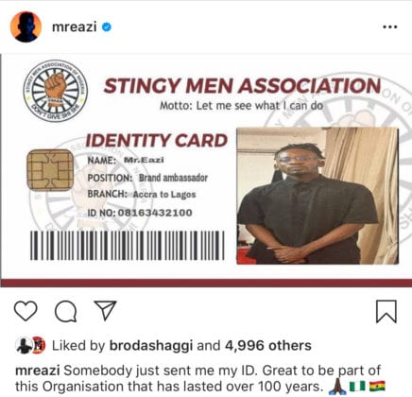
Task: Click the ID card portrait photo
Action: point(318,196)
